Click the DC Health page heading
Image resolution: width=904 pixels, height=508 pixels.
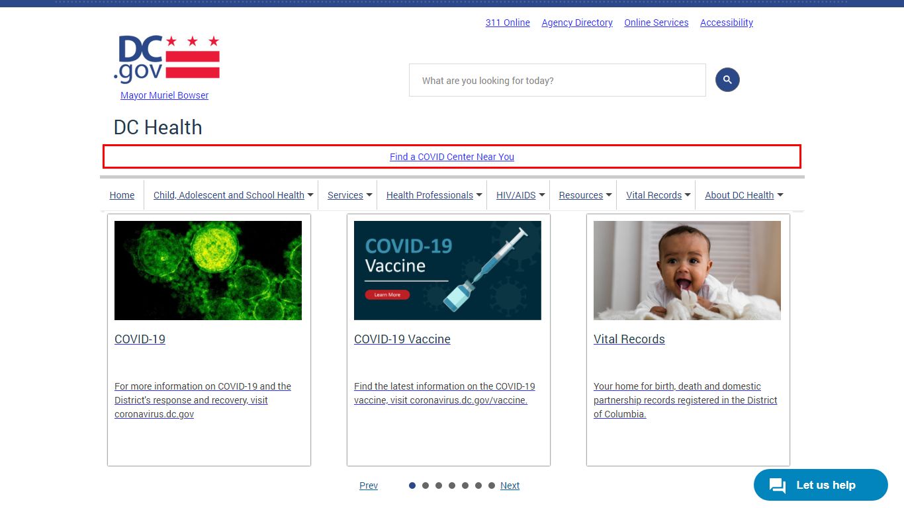(158, 127)
